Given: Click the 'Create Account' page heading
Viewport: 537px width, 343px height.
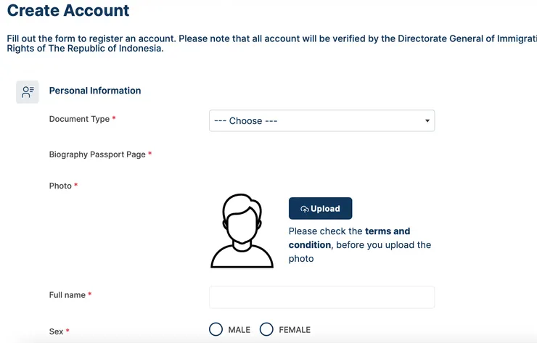Looking at the screenshot, I should [68, 11].
